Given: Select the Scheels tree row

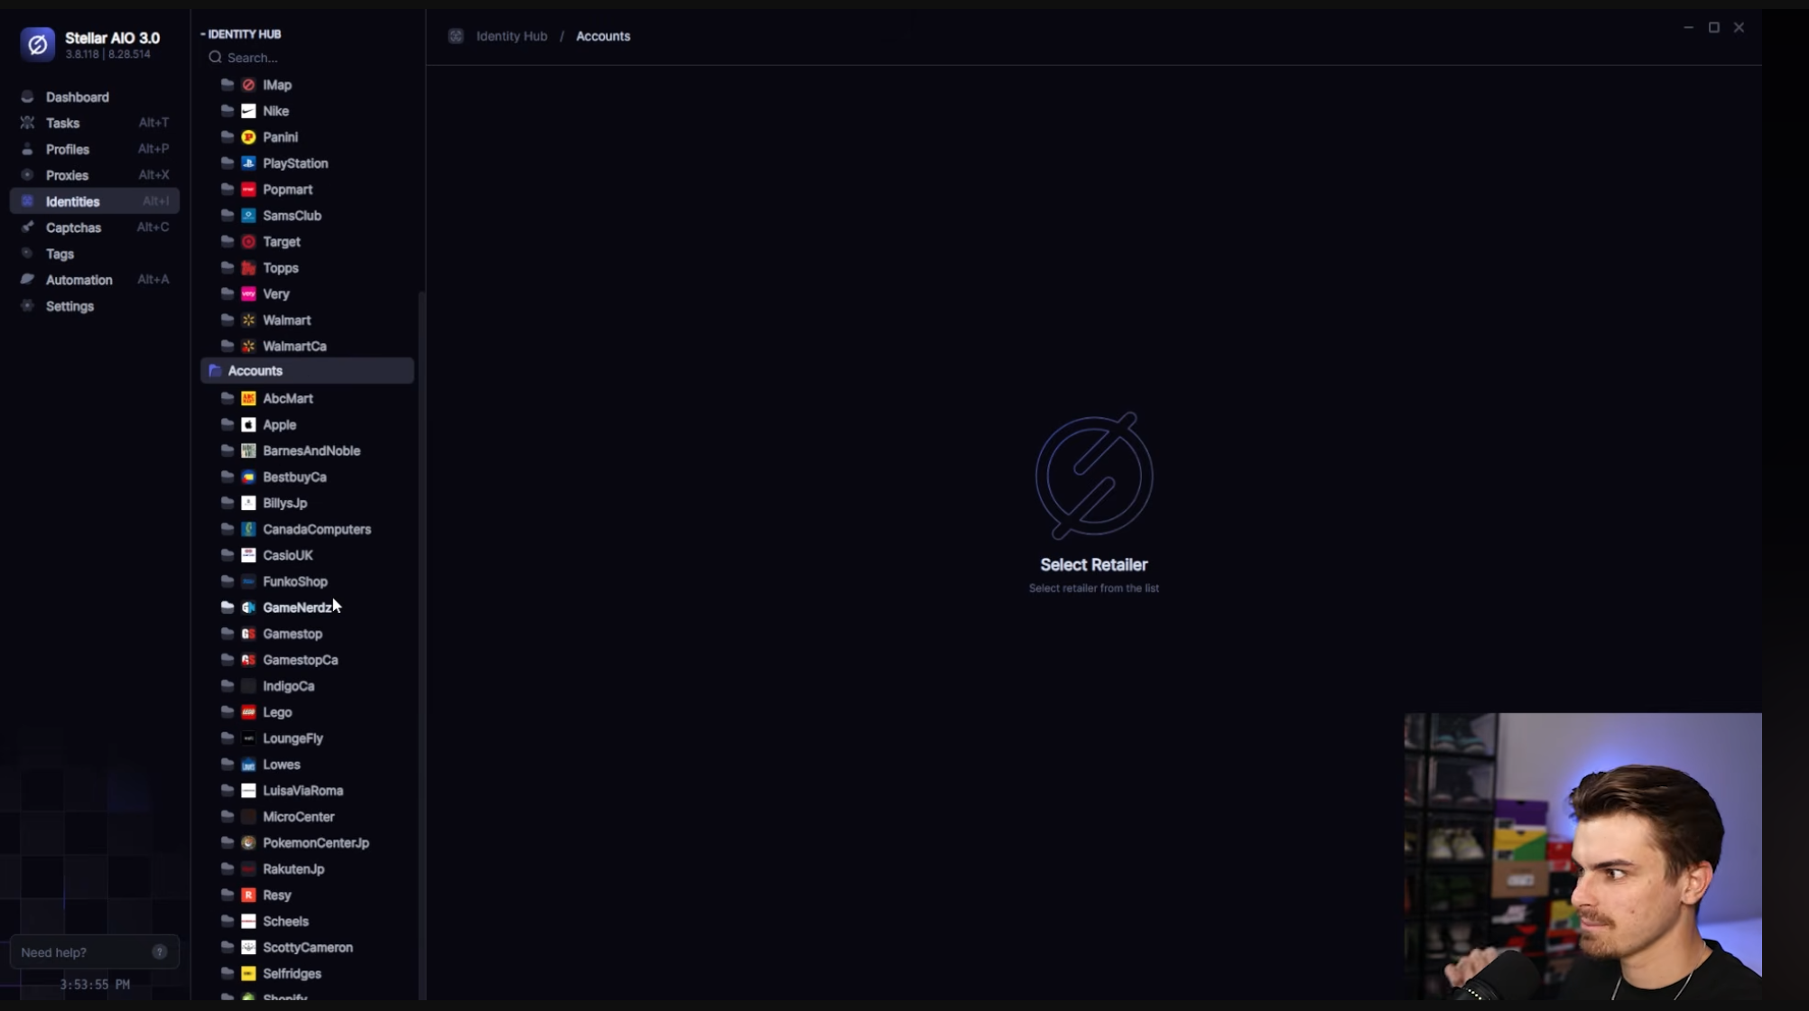Looking at the screenshot, I should 307,922.
